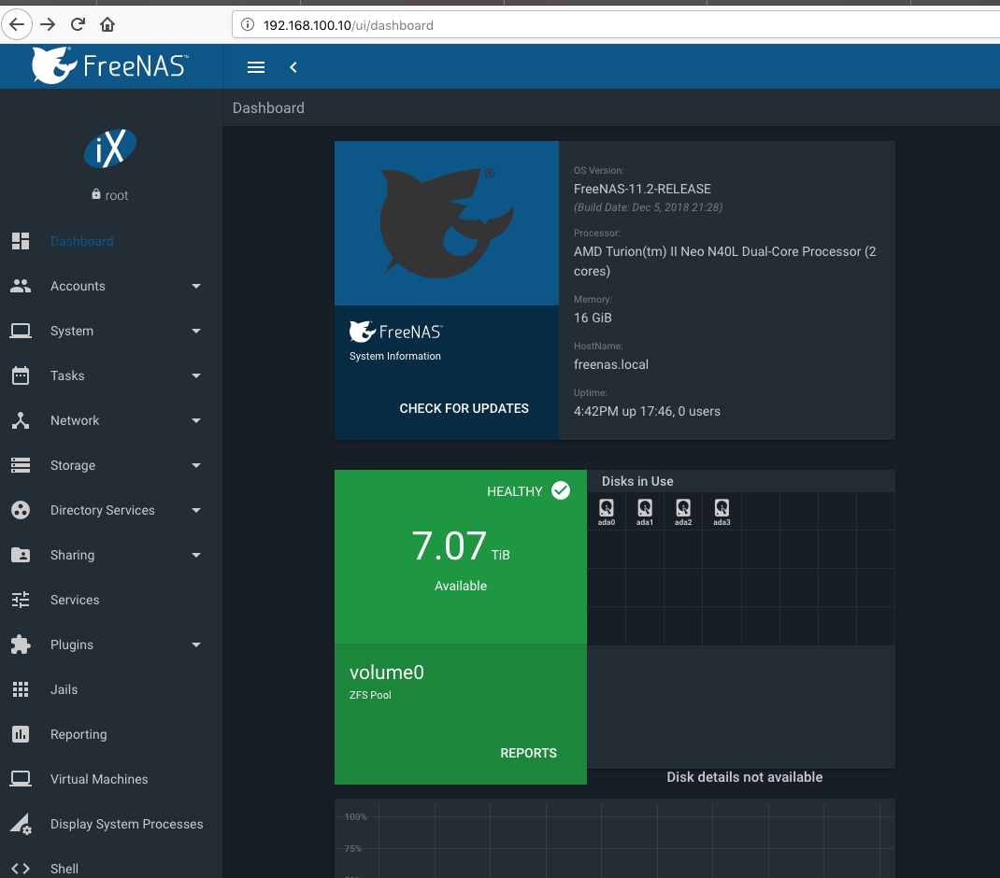Click the Network topology icon

point(21,420)
